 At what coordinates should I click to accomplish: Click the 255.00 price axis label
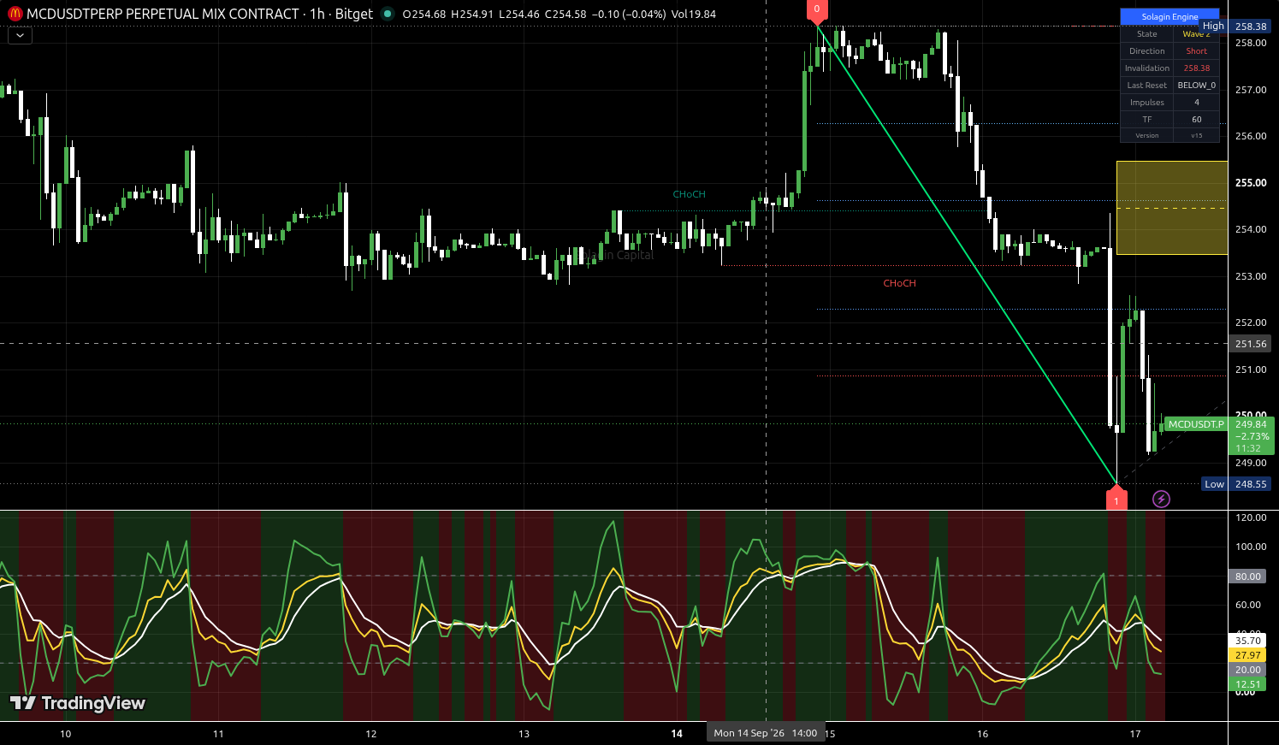coord(1251,183)
